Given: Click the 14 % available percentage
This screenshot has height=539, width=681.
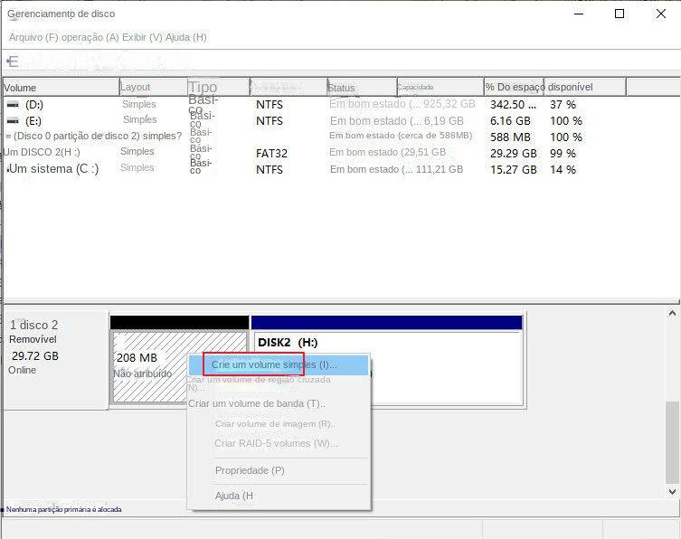Looking at the screenshot, I should pyautogui.click(x=563, y=170).
